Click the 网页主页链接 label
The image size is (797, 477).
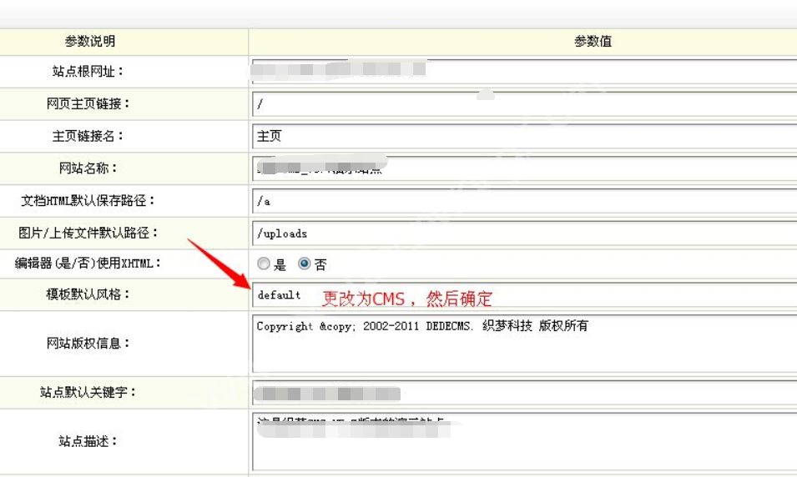pyautogui.click(x=88, y=103)
